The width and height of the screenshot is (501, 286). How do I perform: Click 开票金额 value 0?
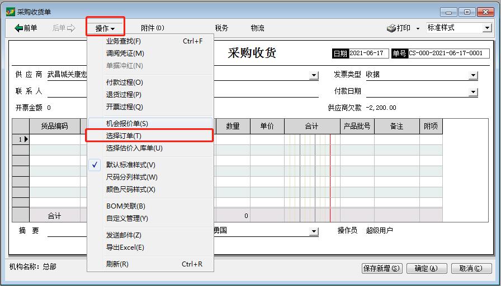tap(49, 108)
